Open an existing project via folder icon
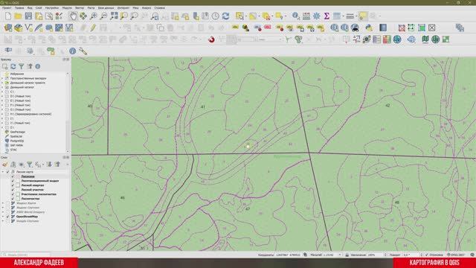The width and height of the screenshot is (476, 268). [18, 16]
